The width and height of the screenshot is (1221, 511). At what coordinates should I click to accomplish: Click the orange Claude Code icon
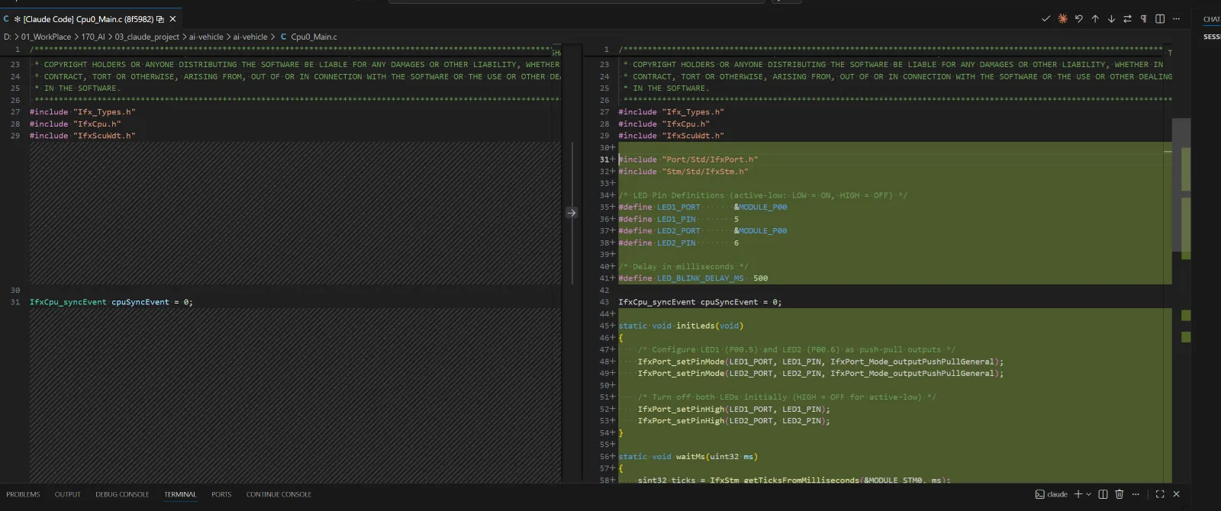(1062, 19)
